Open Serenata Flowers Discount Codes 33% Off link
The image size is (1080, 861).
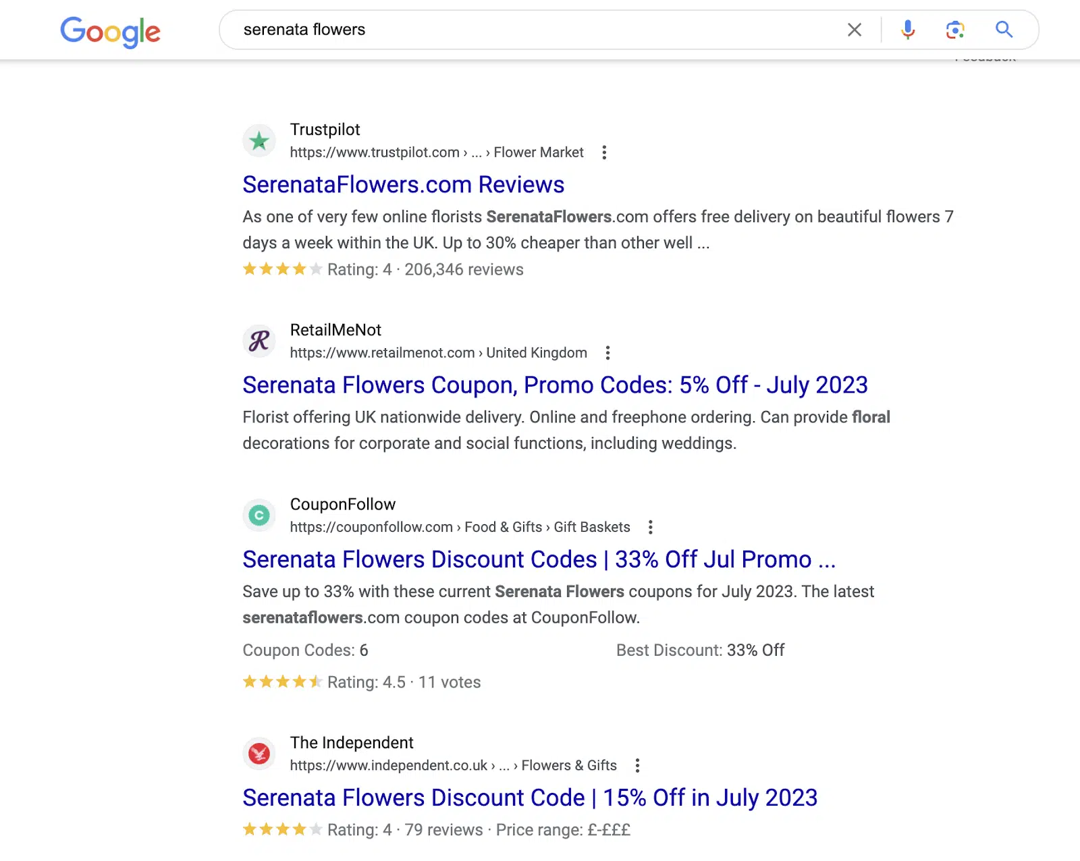tap(539, 559)
